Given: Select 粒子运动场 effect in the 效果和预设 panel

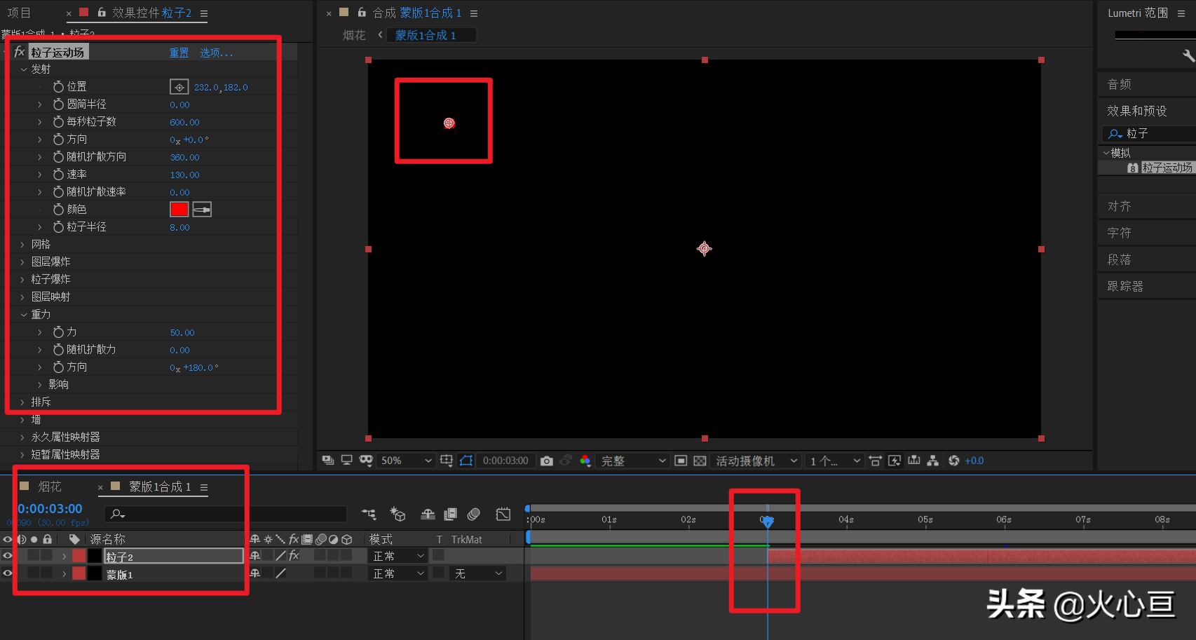Looking at the screenshot, I should [1167, 168].
